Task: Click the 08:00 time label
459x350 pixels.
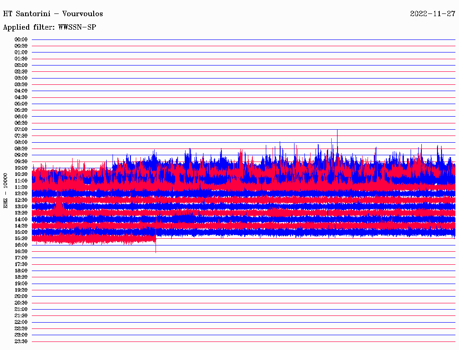Action: point(21,142)
